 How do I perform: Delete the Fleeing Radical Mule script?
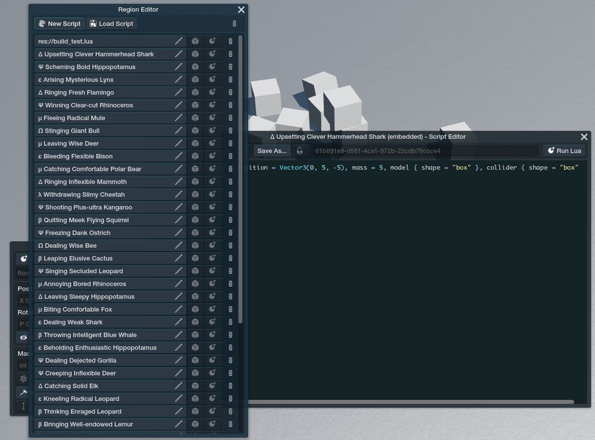pos(230,118)
